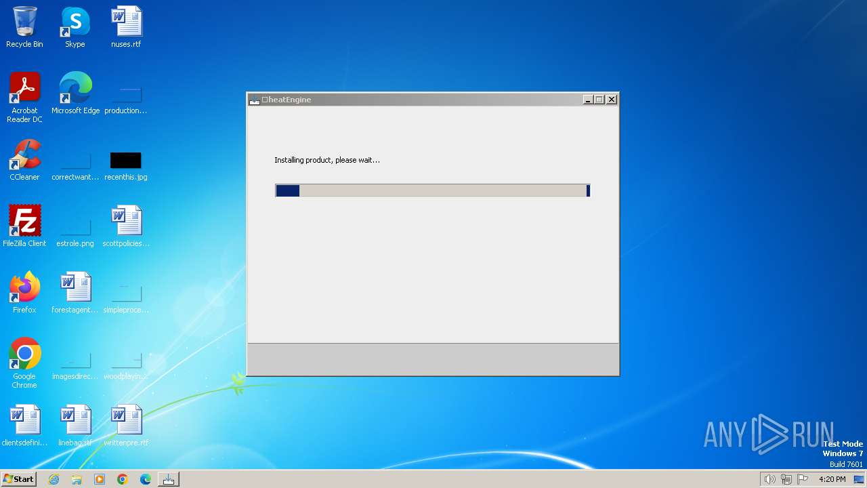Select the Google Chrome desktop shortcut

(24, 363)
